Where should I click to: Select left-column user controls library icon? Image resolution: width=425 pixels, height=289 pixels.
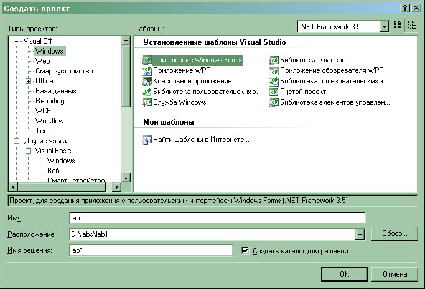tap(147, 92)
